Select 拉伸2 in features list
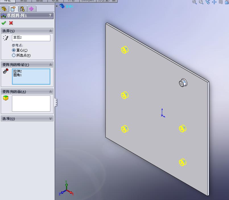Screen dimensions: 229x200 [18, 71]
